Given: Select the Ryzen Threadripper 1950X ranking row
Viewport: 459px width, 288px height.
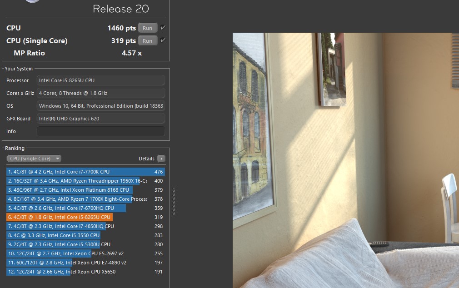Looking at the screenshot, I should [85, 181].
